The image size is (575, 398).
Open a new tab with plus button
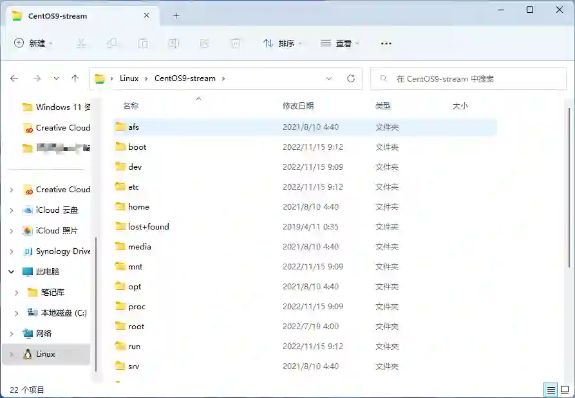click(x=176, y=15)
